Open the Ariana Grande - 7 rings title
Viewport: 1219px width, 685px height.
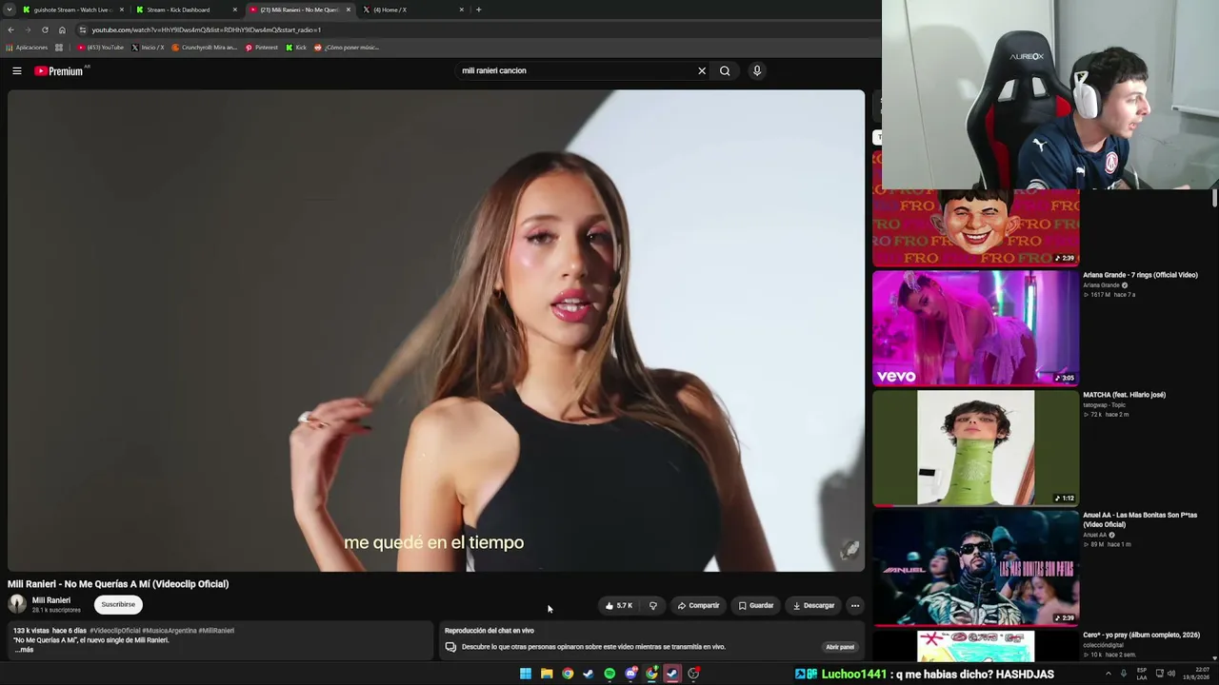(1140, 275)
